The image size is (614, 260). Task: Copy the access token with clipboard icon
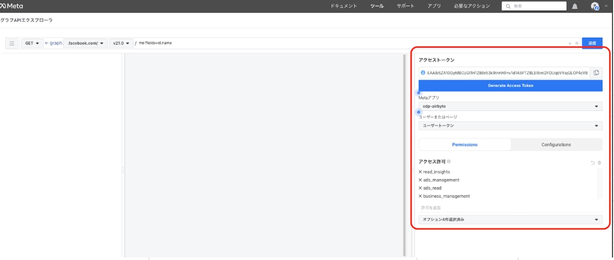point(596,73)
